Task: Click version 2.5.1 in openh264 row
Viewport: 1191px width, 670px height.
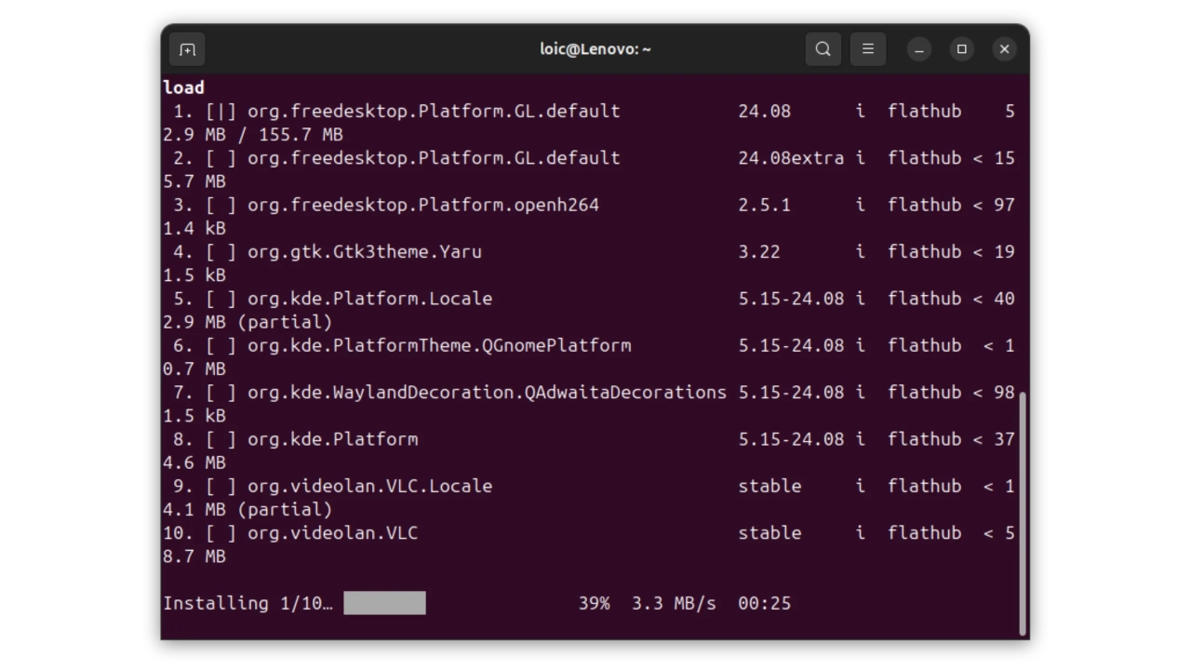Action: point(765,205)
